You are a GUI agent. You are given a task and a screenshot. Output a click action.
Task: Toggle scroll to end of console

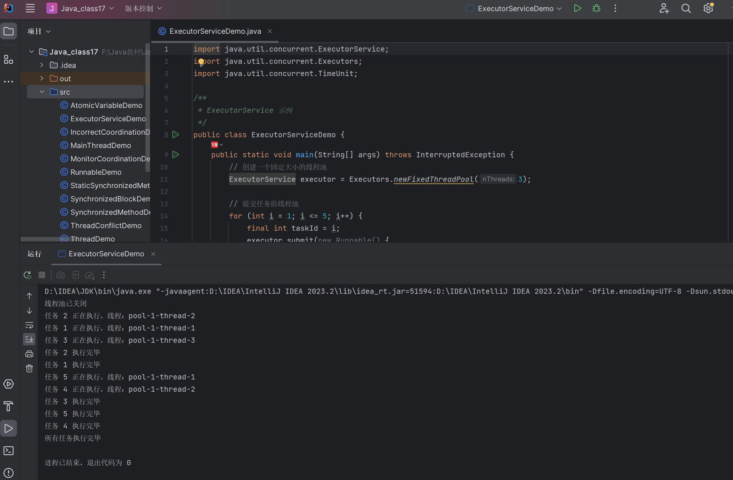[29, 339]
